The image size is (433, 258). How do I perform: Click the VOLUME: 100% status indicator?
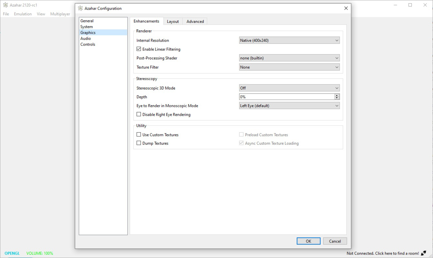coord(40,253)
